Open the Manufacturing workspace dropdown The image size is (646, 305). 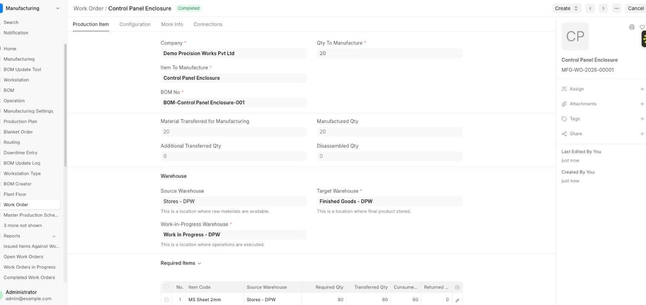point(32,8)
